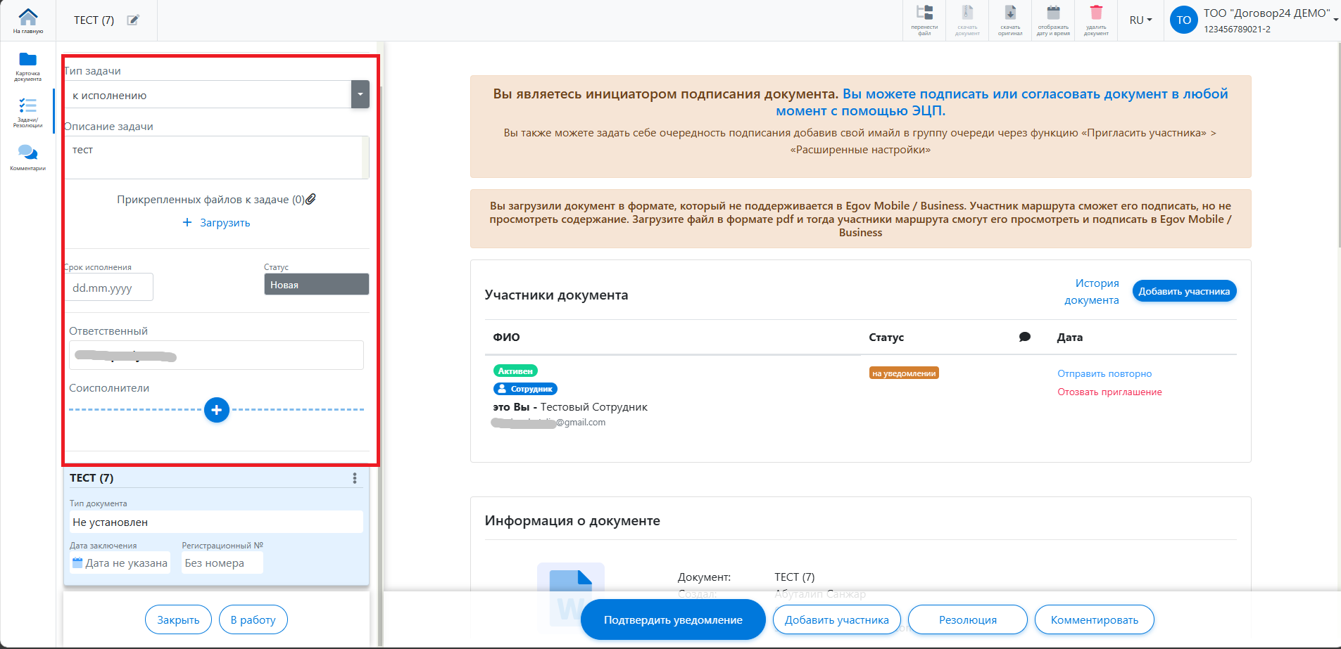
Task: Click the Подтвердить уведомление button
Action: click(x=672, y=619)
